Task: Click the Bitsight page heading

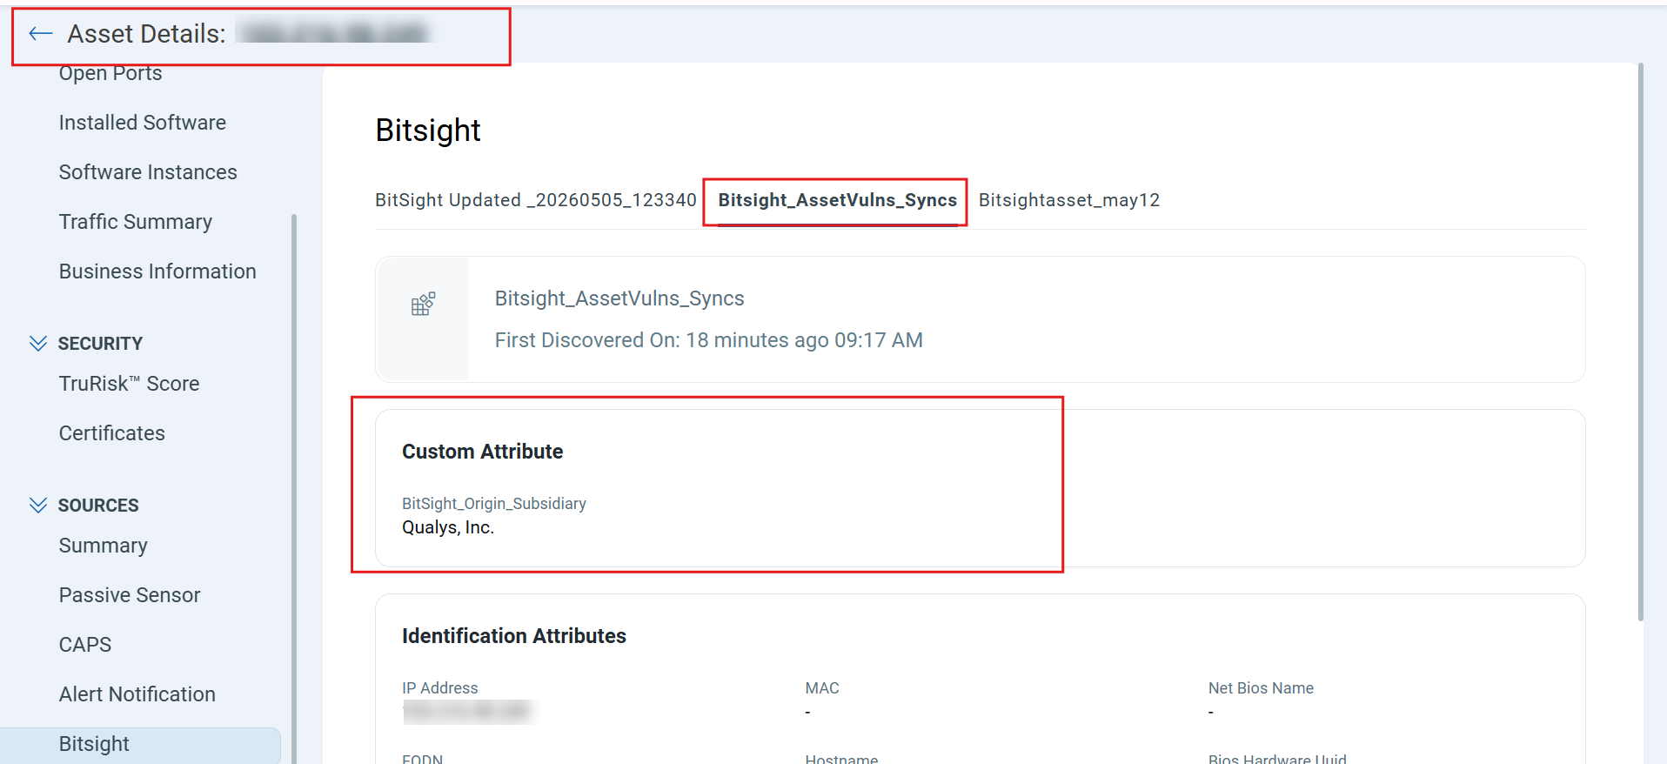Action: pyautogui.click(x=428, y=131)
